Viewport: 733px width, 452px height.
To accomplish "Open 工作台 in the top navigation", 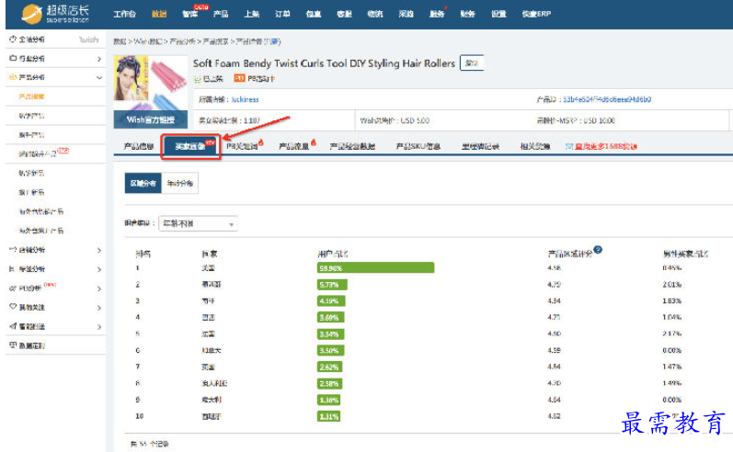I will [124, 14].
